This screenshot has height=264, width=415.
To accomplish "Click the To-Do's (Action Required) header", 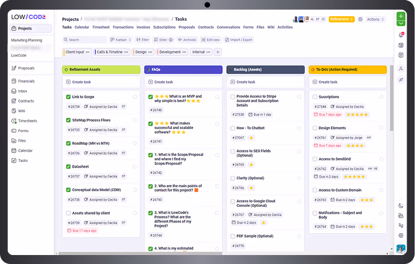I will [348, 70].
